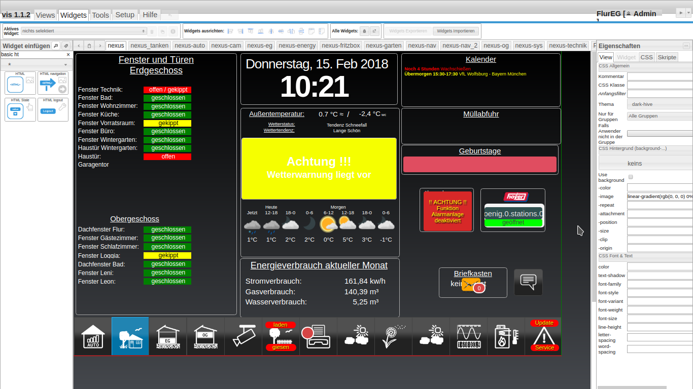The width and height of the screenshot is (693, 389).
Task: Click the Kommentar input field
Action: tap(660, 76)
